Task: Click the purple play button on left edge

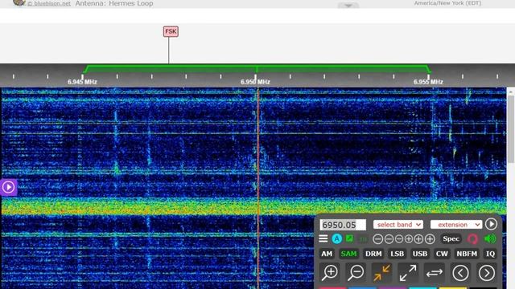Action: 8,187
